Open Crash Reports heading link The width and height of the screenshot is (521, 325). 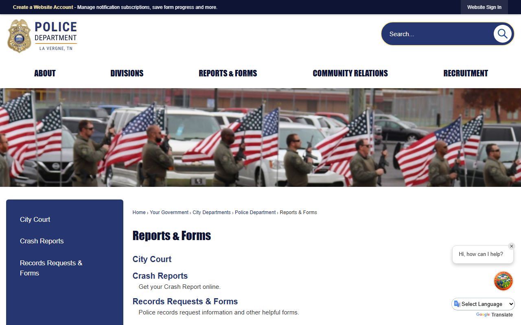(160, 276)
